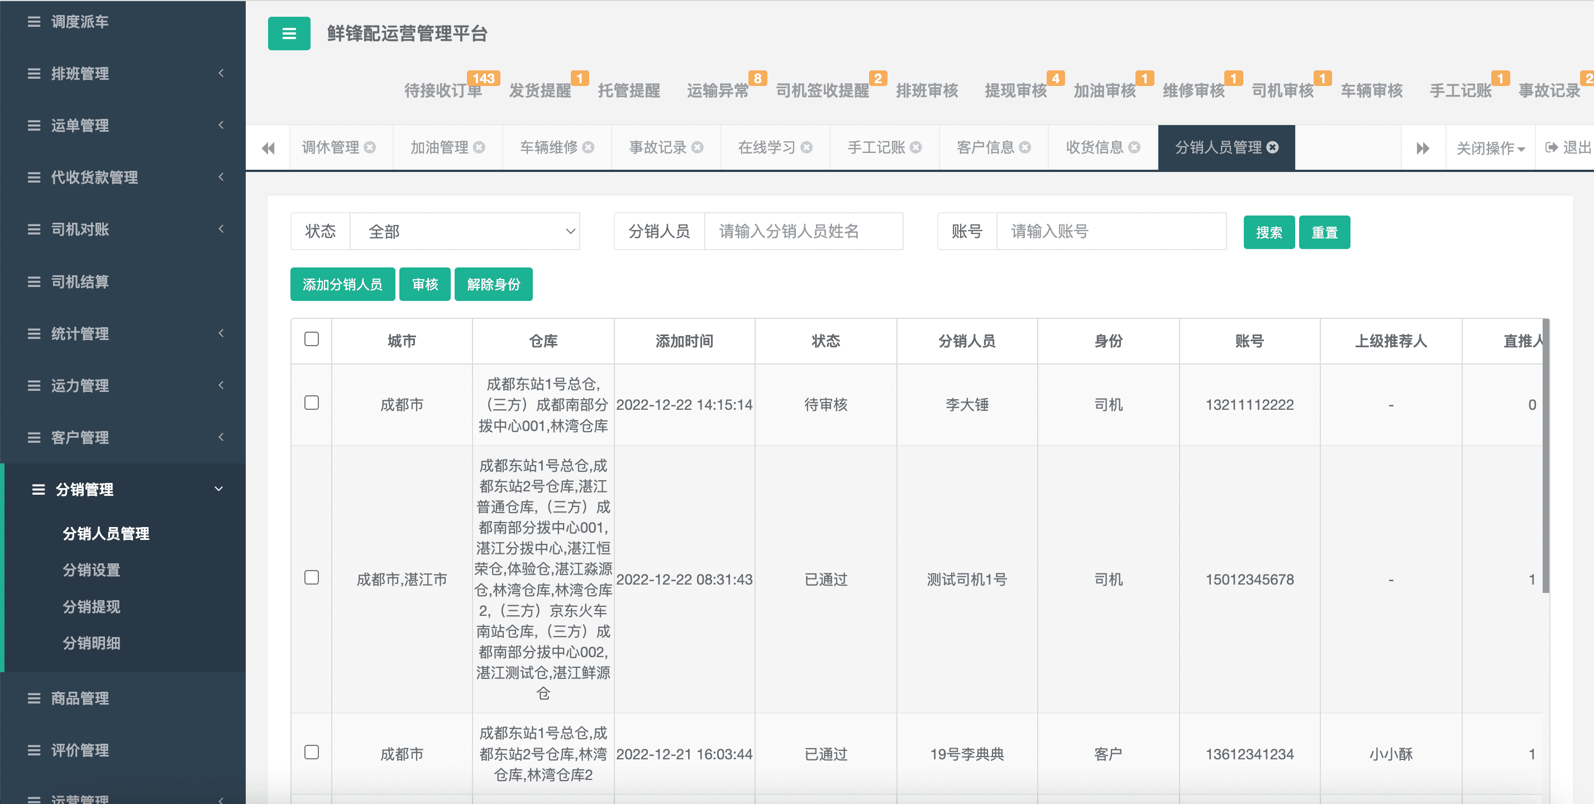
Task: Expand the 代收货款管理 sidebar menu
Action: tap(221, 177)
